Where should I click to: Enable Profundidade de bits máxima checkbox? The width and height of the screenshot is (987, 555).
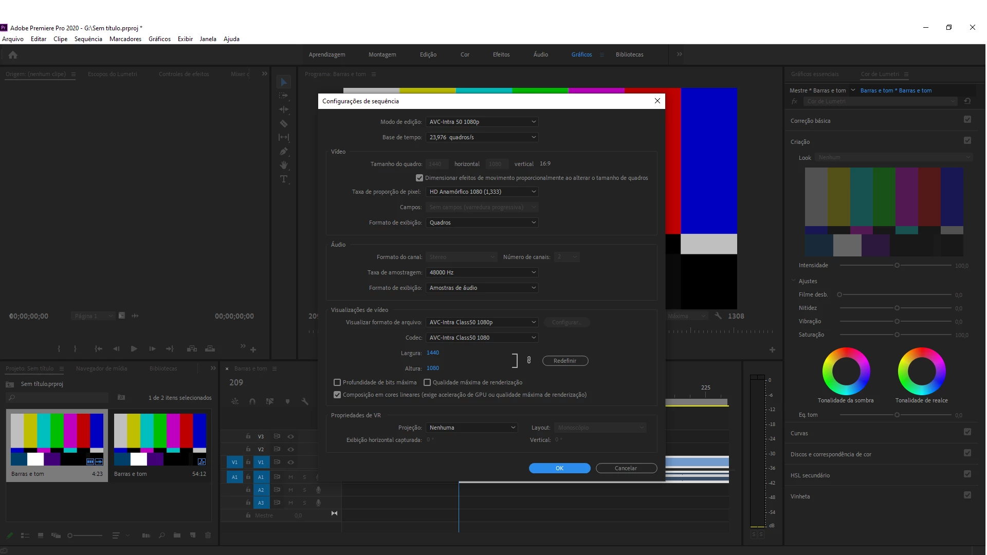pos(337,382)
